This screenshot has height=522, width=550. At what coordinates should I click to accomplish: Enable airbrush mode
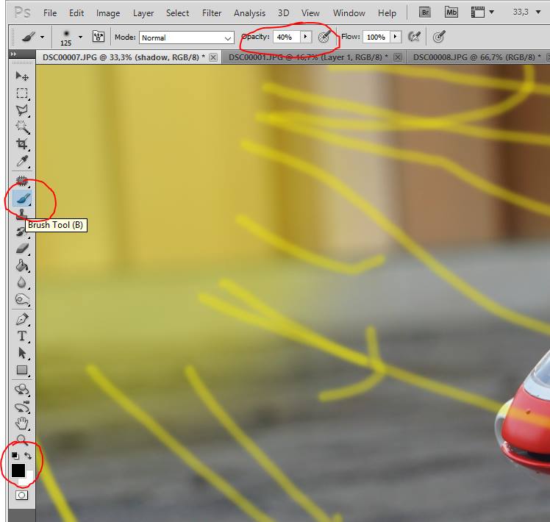click(x=414, y=37)
